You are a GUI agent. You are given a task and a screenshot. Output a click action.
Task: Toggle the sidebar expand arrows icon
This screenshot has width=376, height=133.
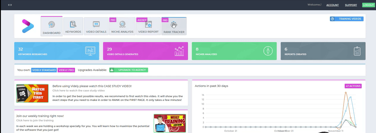coord(10,5)
